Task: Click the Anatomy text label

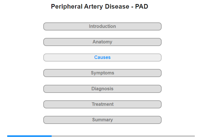Action: click(102, 42)
